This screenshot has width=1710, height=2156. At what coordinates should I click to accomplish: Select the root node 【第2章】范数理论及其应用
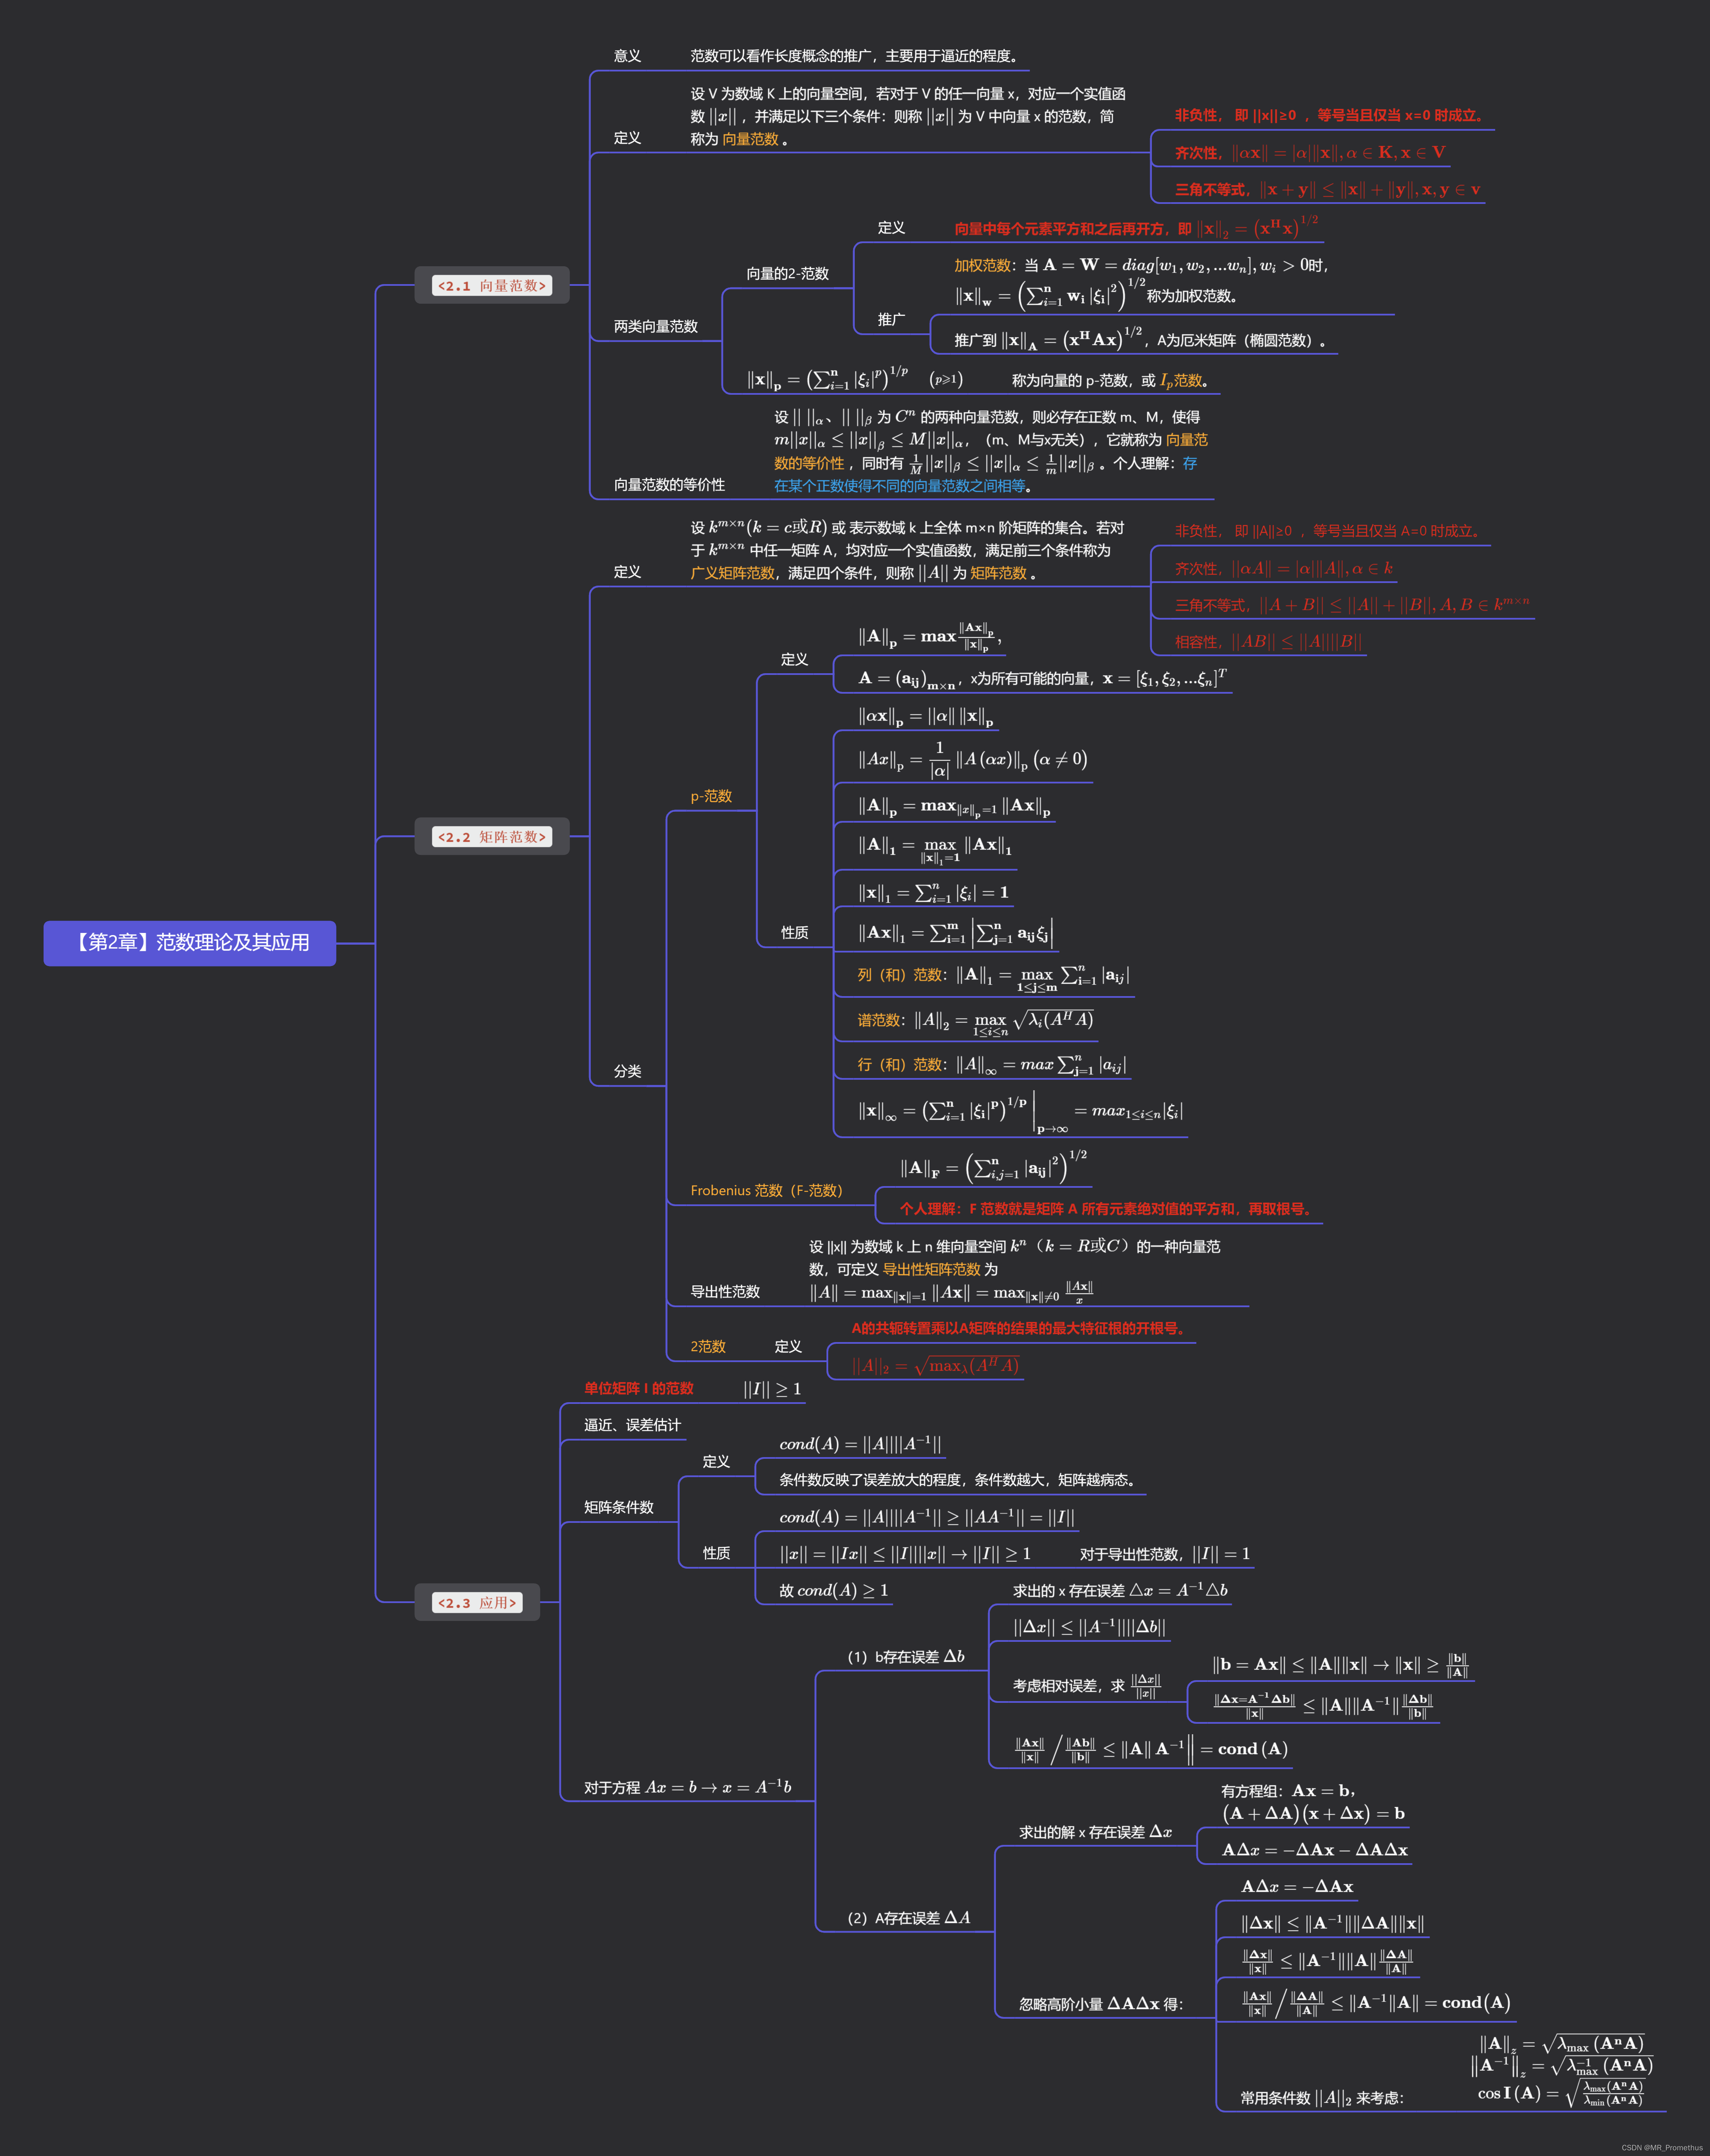(189, 943)
